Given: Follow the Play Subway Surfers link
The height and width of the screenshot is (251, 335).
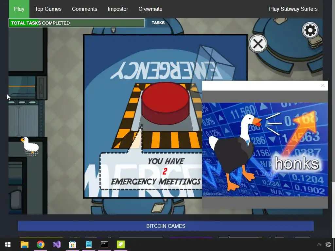Looking at the screenshot, I should coord(293,9).
